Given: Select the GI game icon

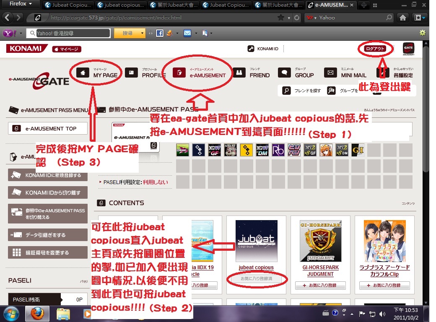Looking at the screenshot, I should pos(358,150).
